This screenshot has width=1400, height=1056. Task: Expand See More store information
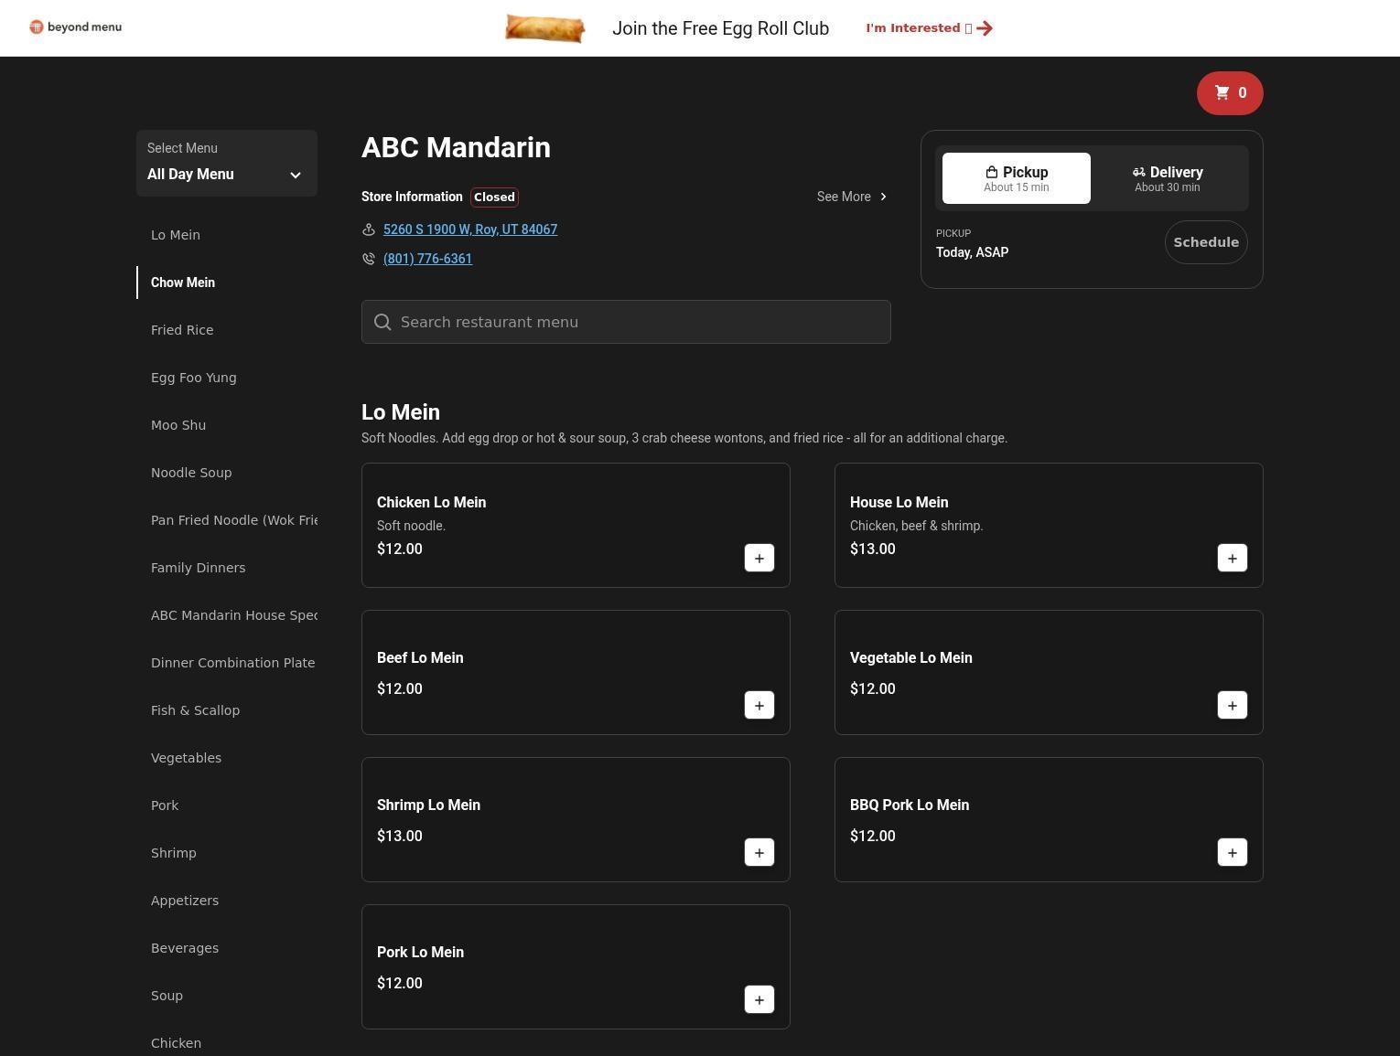(851, 197)
